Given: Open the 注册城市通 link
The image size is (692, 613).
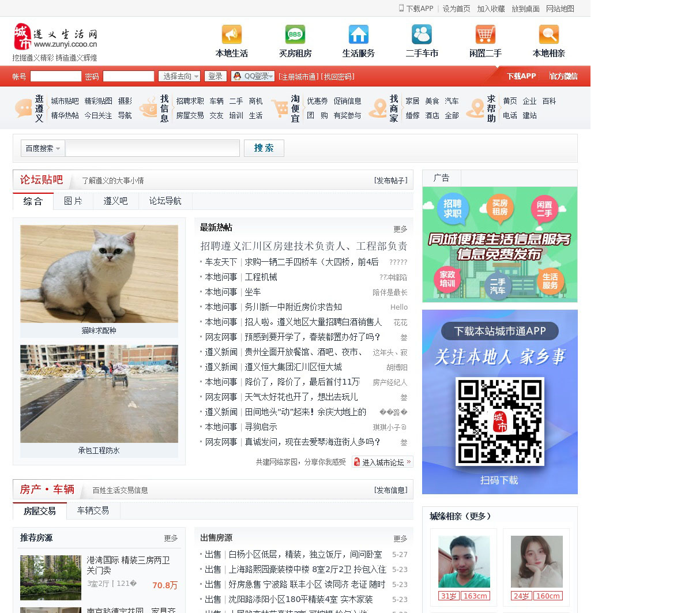Looking at the screenshot, I should coord(298,77).
